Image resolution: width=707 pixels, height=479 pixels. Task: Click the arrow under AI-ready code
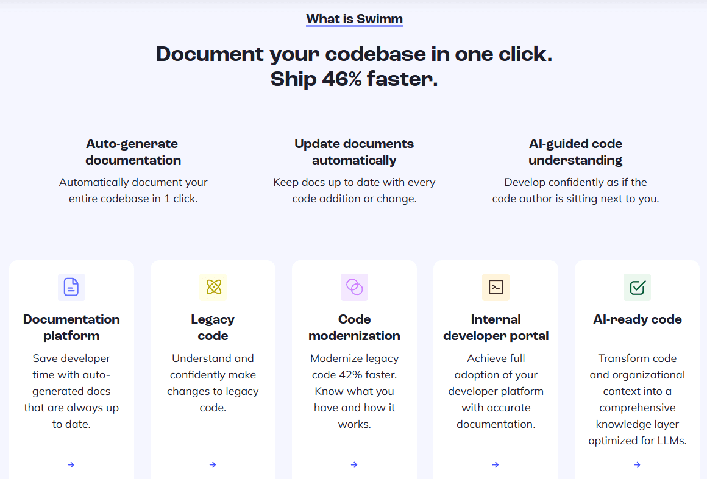[x=637, y=464]
